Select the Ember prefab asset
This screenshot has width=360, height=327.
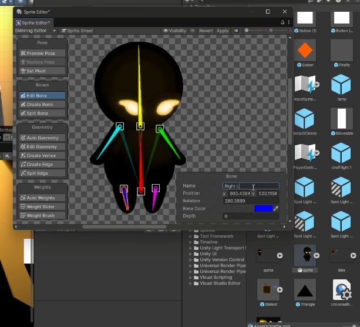[x=305, y=53]
